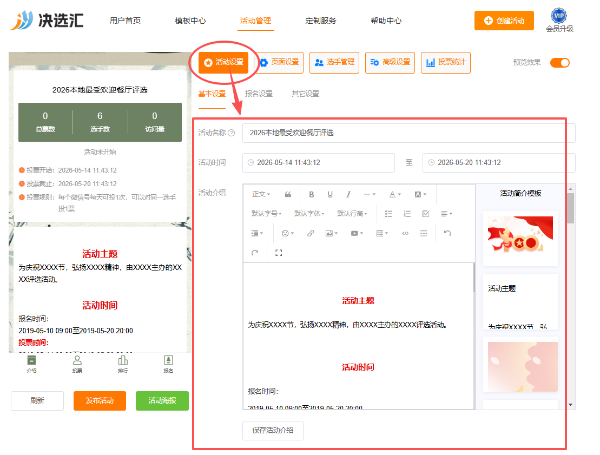
Task: Open 定制服务 in top navigation
Action: [321, 21]
